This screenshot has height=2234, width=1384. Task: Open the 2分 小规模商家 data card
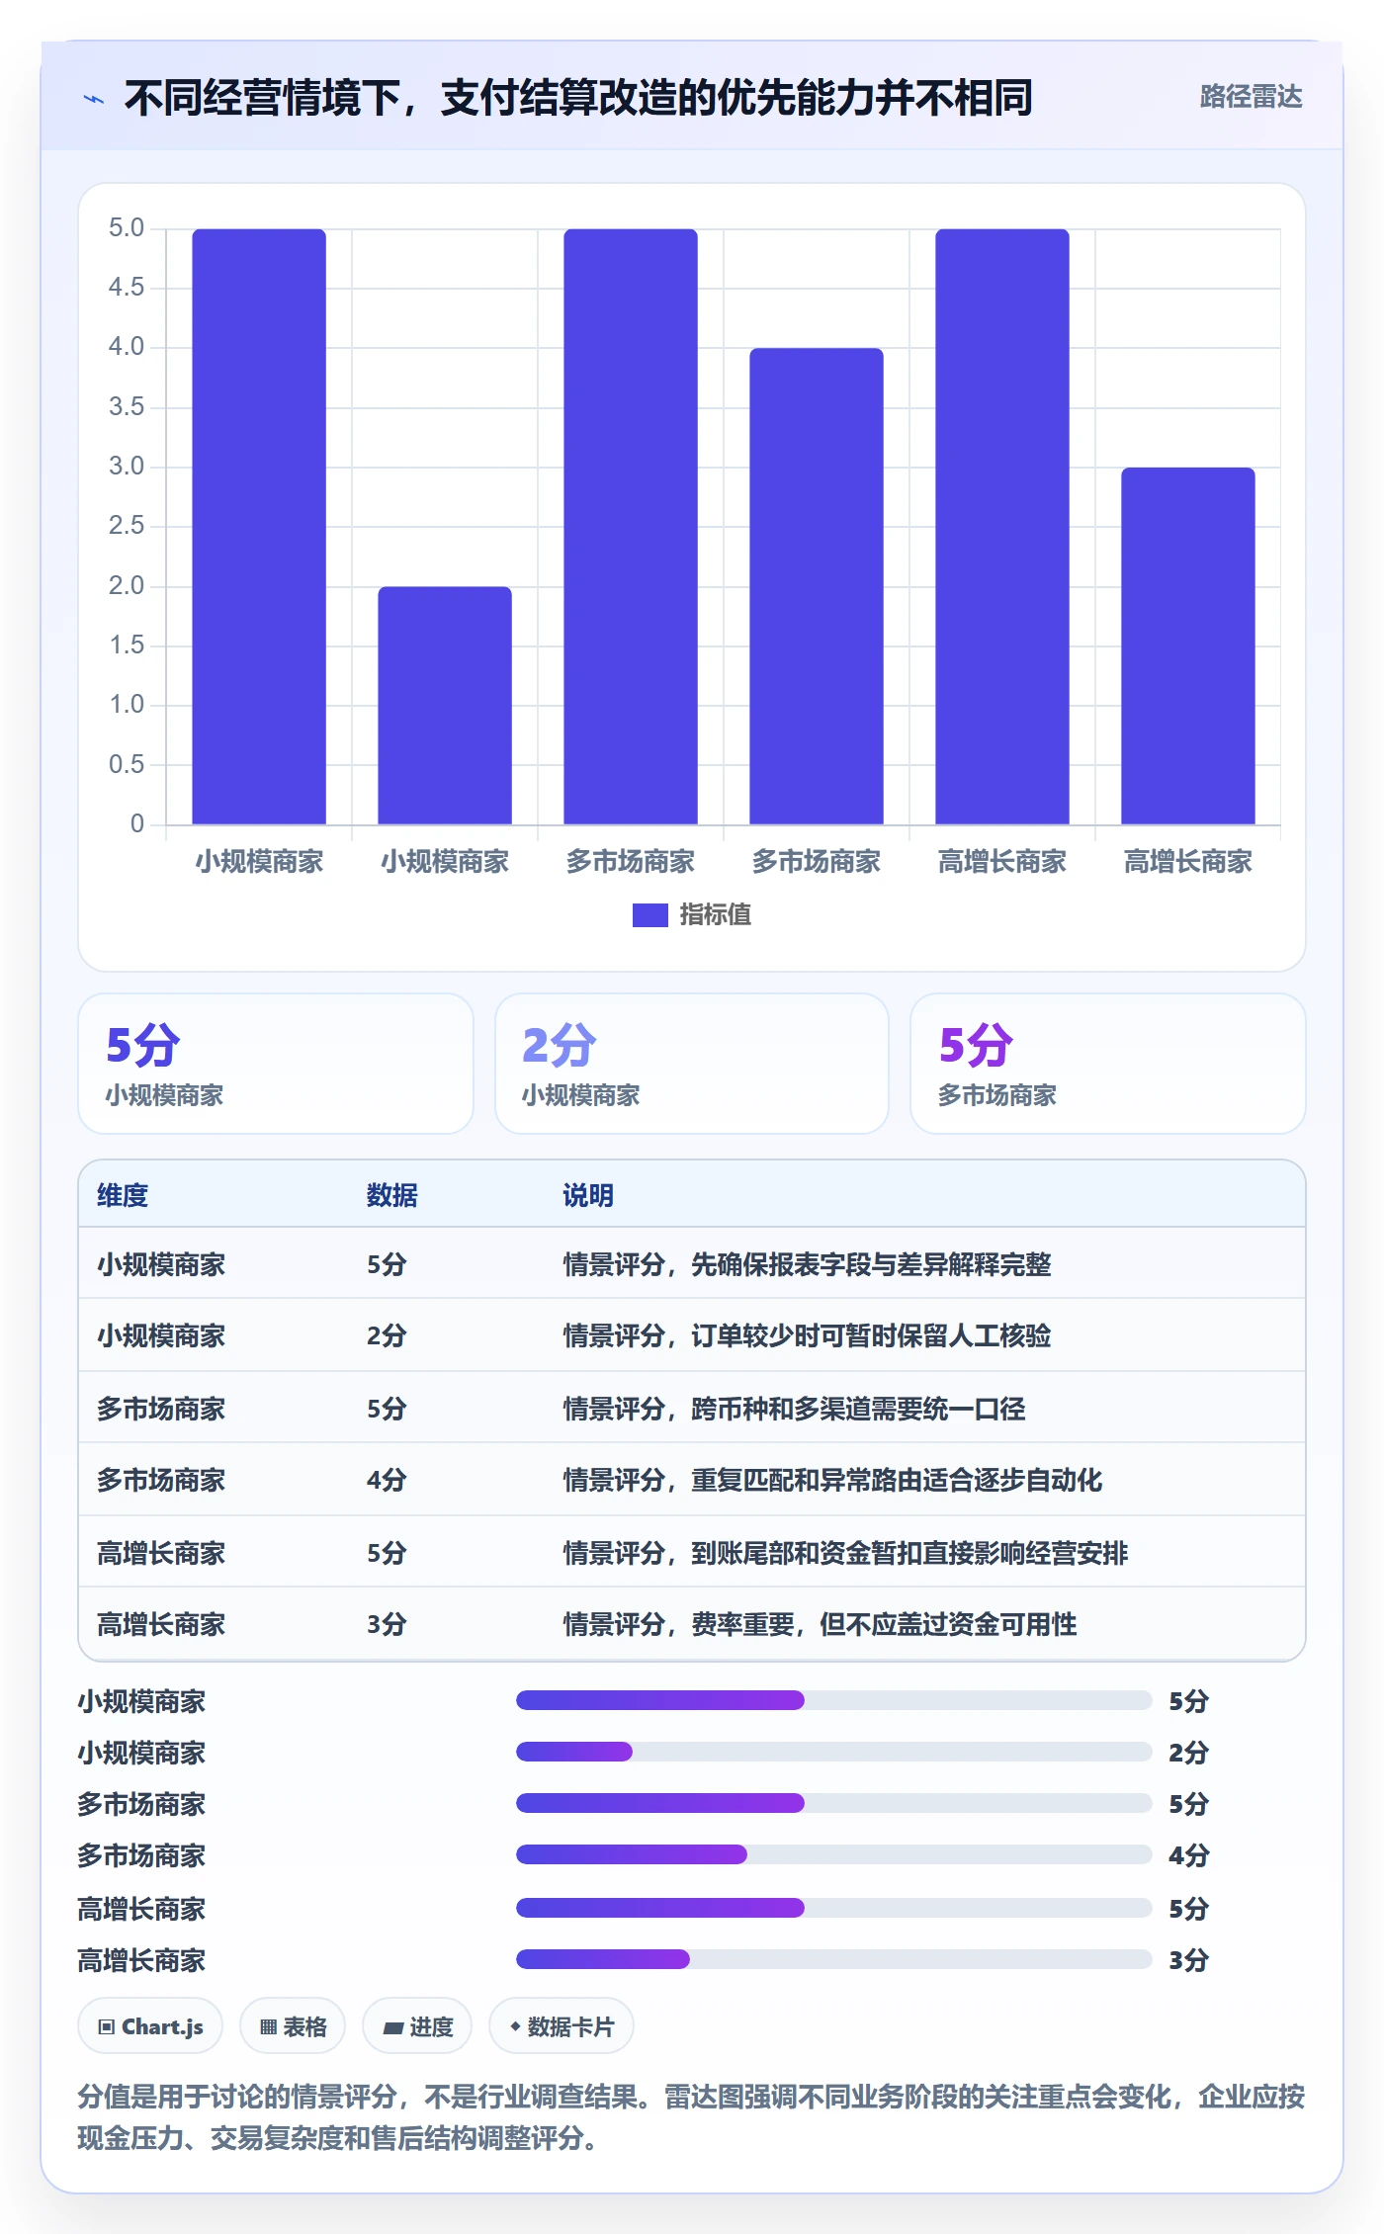pos(692,1064)
